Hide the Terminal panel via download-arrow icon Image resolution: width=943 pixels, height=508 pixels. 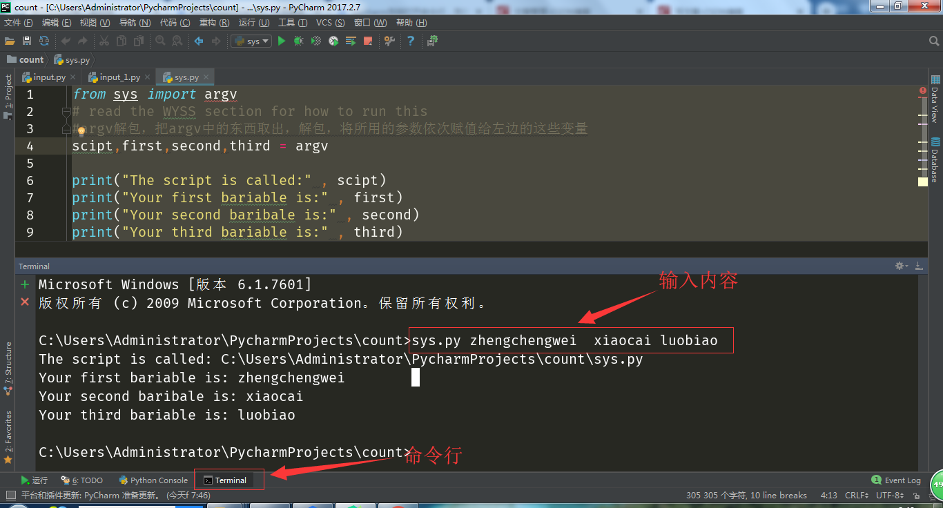point(919,266)
